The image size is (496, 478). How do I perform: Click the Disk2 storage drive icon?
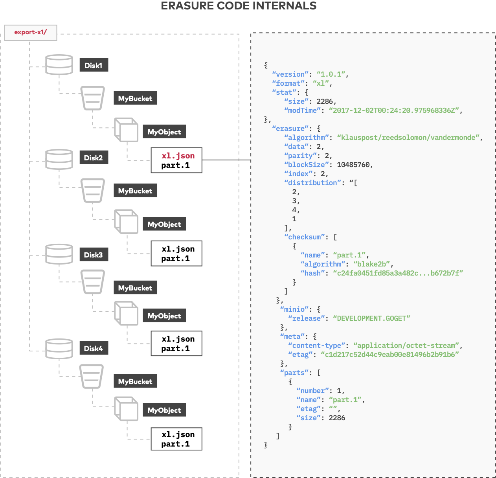click(59, 158)
